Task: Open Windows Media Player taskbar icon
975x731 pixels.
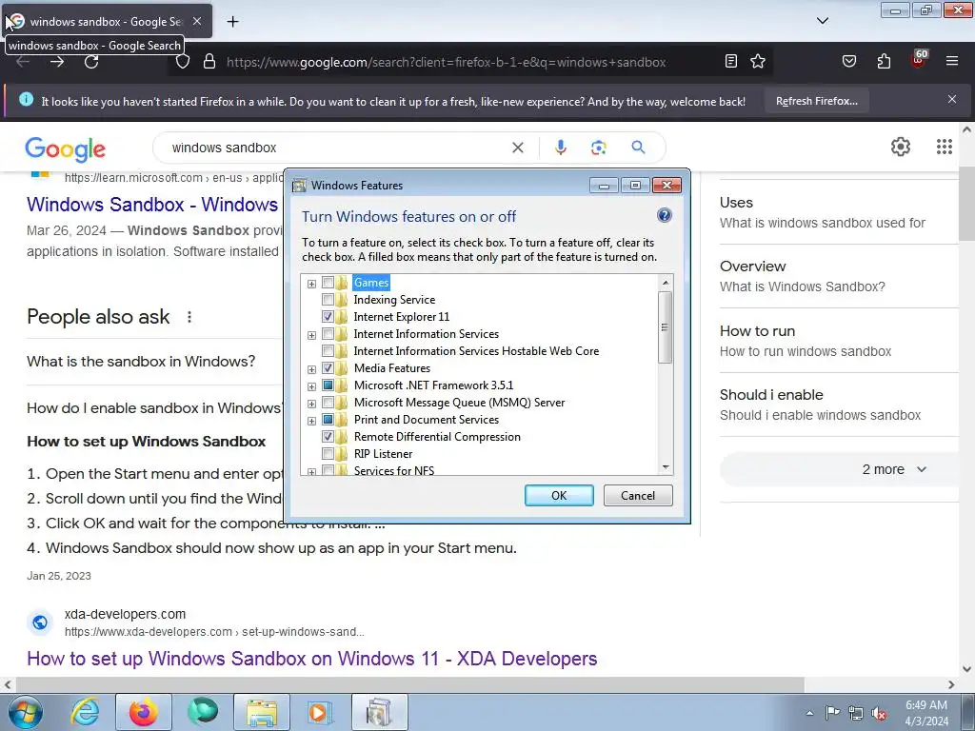Action: point(319,712)
